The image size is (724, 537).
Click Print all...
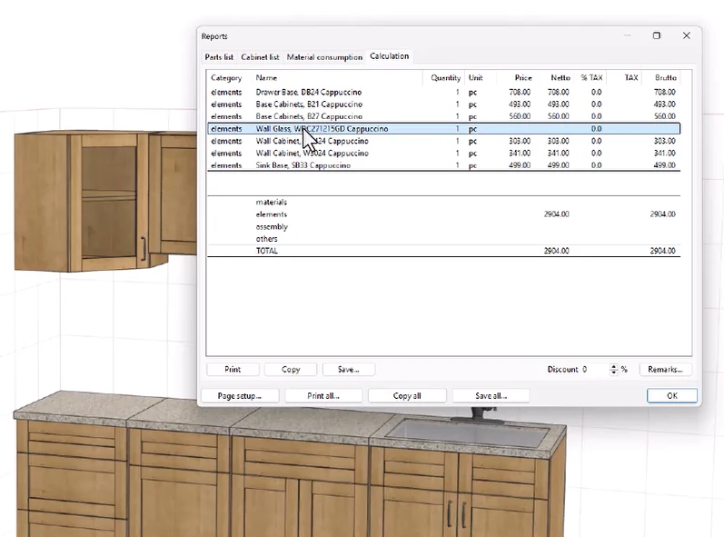(x=323, y=396)
